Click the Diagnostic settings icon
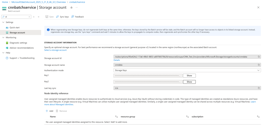 (7, 43)
